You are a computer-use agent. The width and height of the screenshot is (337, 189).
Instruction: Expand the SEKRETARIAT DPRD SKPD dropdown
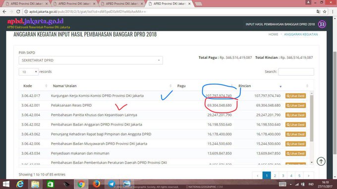tap(91, 60)
